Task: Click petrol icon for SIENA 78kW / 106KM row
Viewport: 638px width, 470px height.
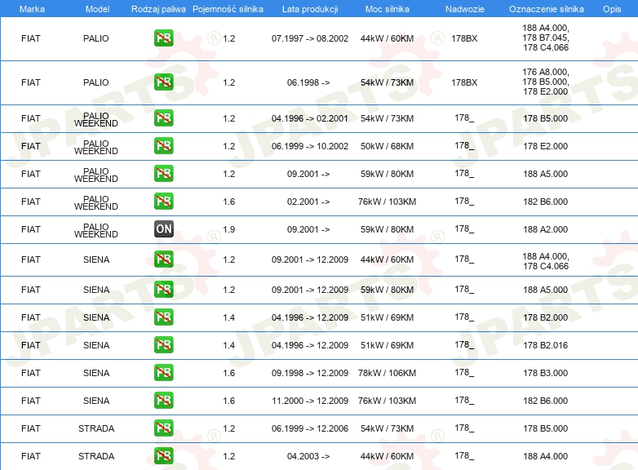Action: 163,373
